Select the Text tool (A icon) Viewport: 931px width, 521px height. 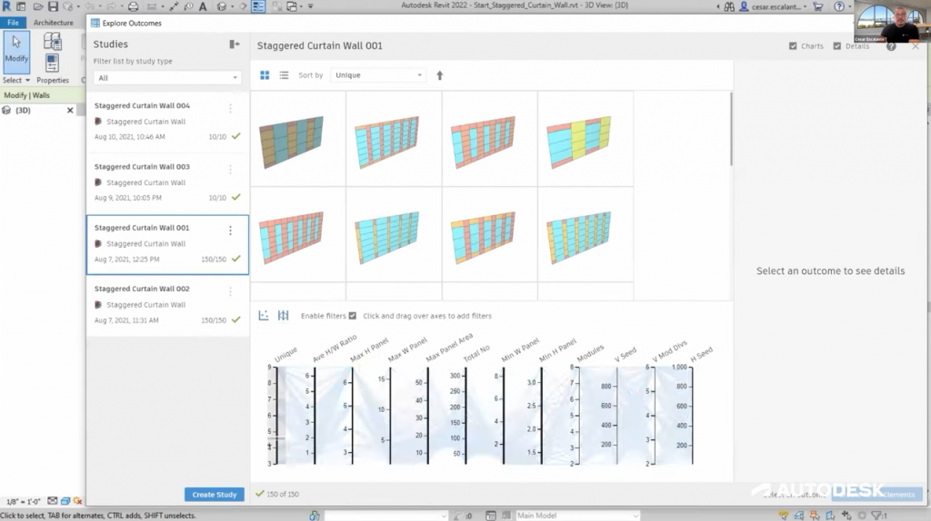[x=203, y=6]
